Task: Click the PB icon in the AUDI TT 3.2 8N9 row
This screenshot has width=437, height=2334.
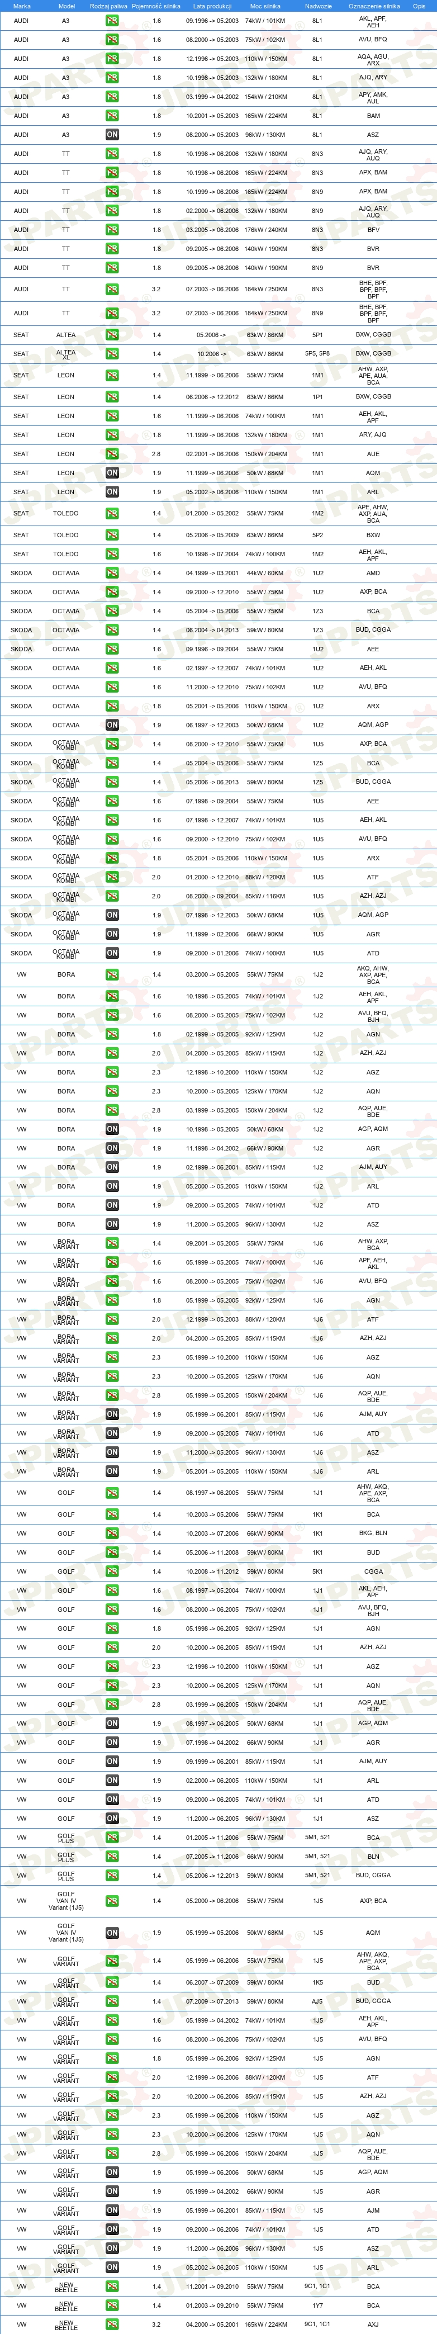Action: pyautogui.click(x=112, y=314)
